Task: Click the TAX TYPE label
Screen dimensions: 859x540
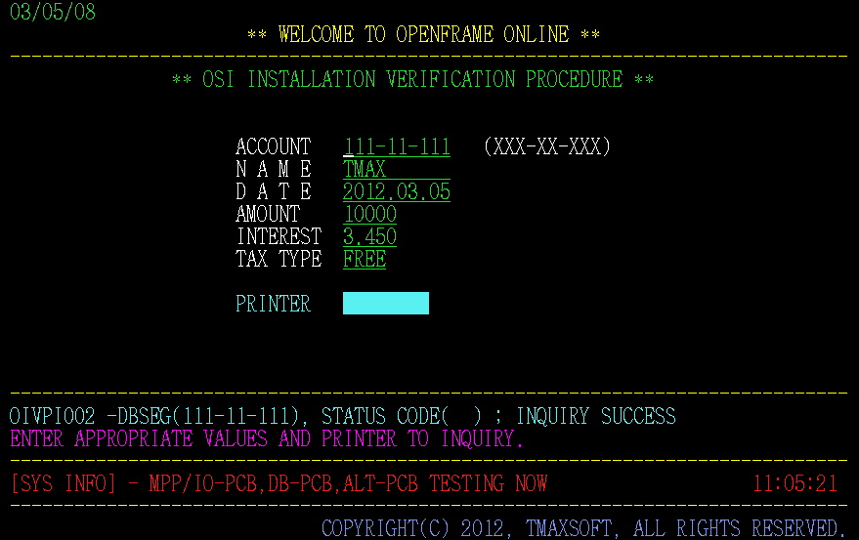Action: tap(279, 260)
